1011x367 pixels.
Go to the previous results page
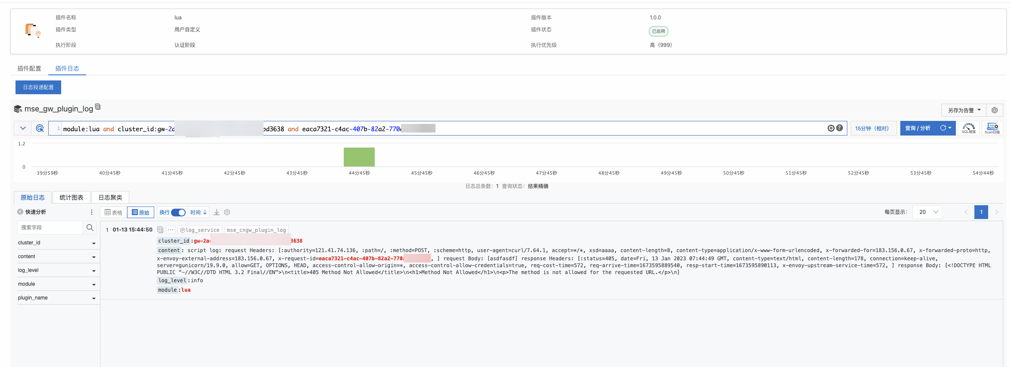pyautogui.click(x=966, y=212)
